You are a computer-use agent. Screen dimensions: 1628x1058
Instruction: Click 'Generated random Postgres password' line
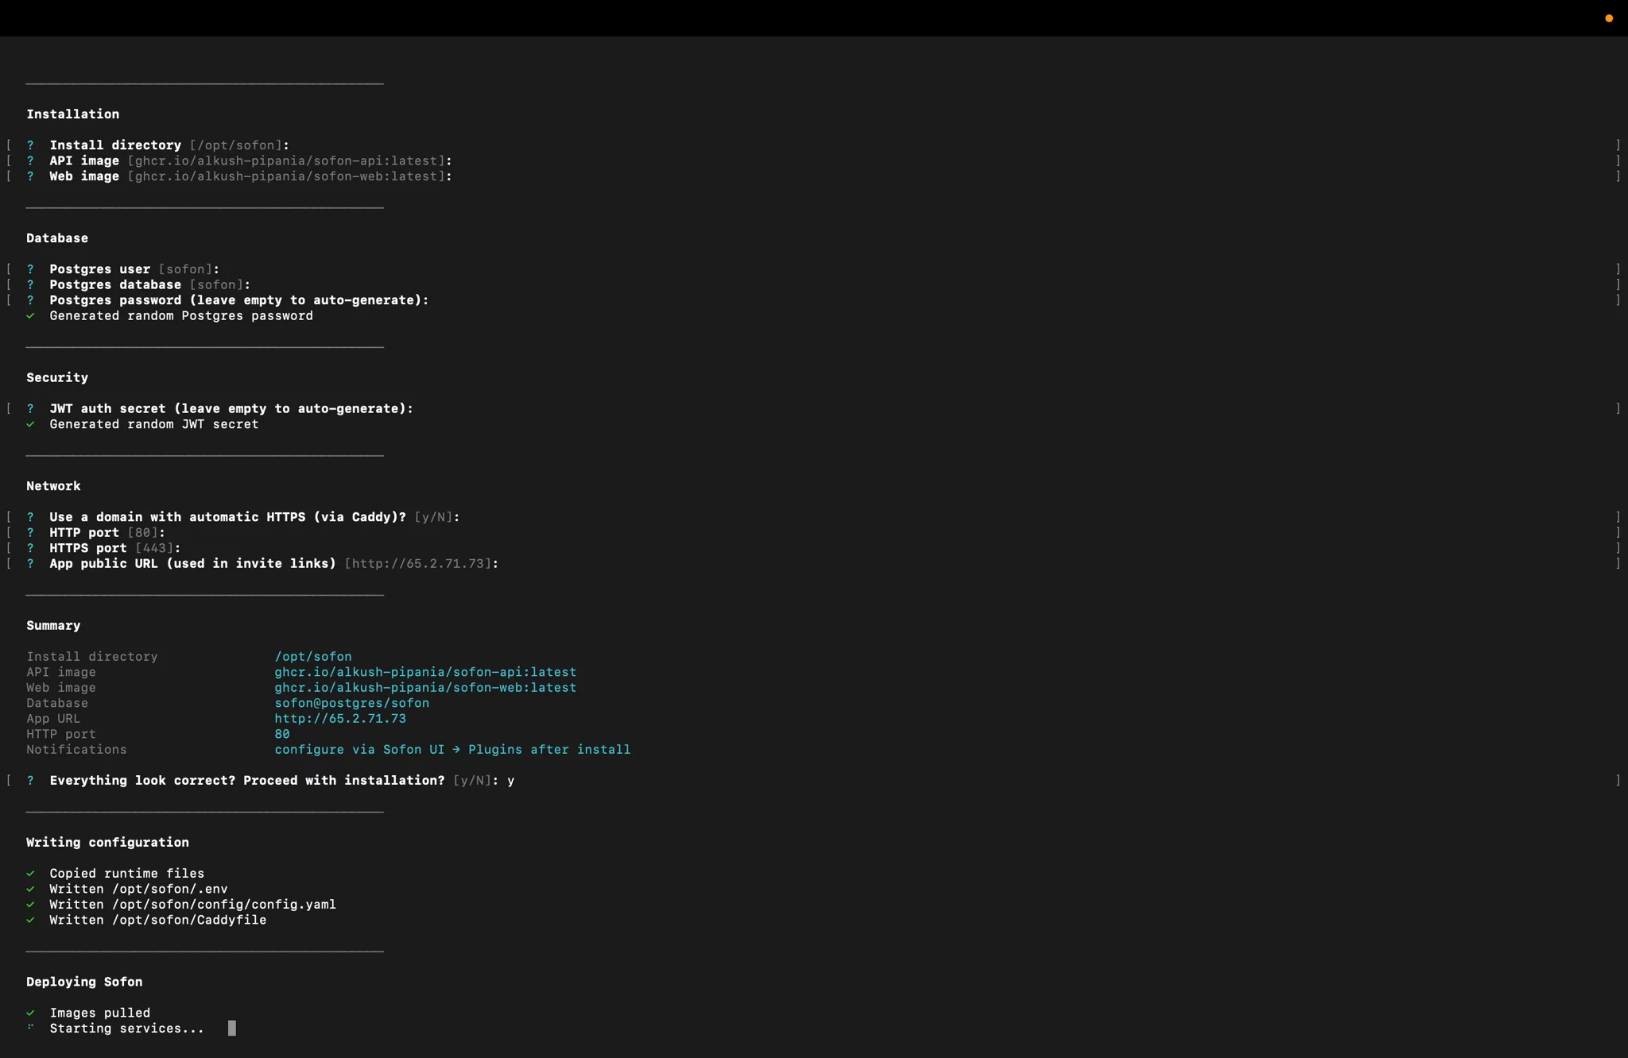181,316
